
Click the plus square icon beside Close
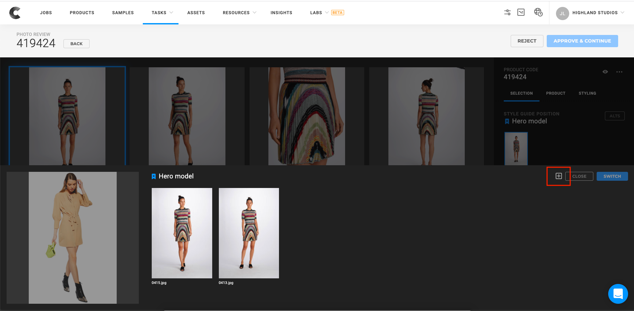point(558,176)
